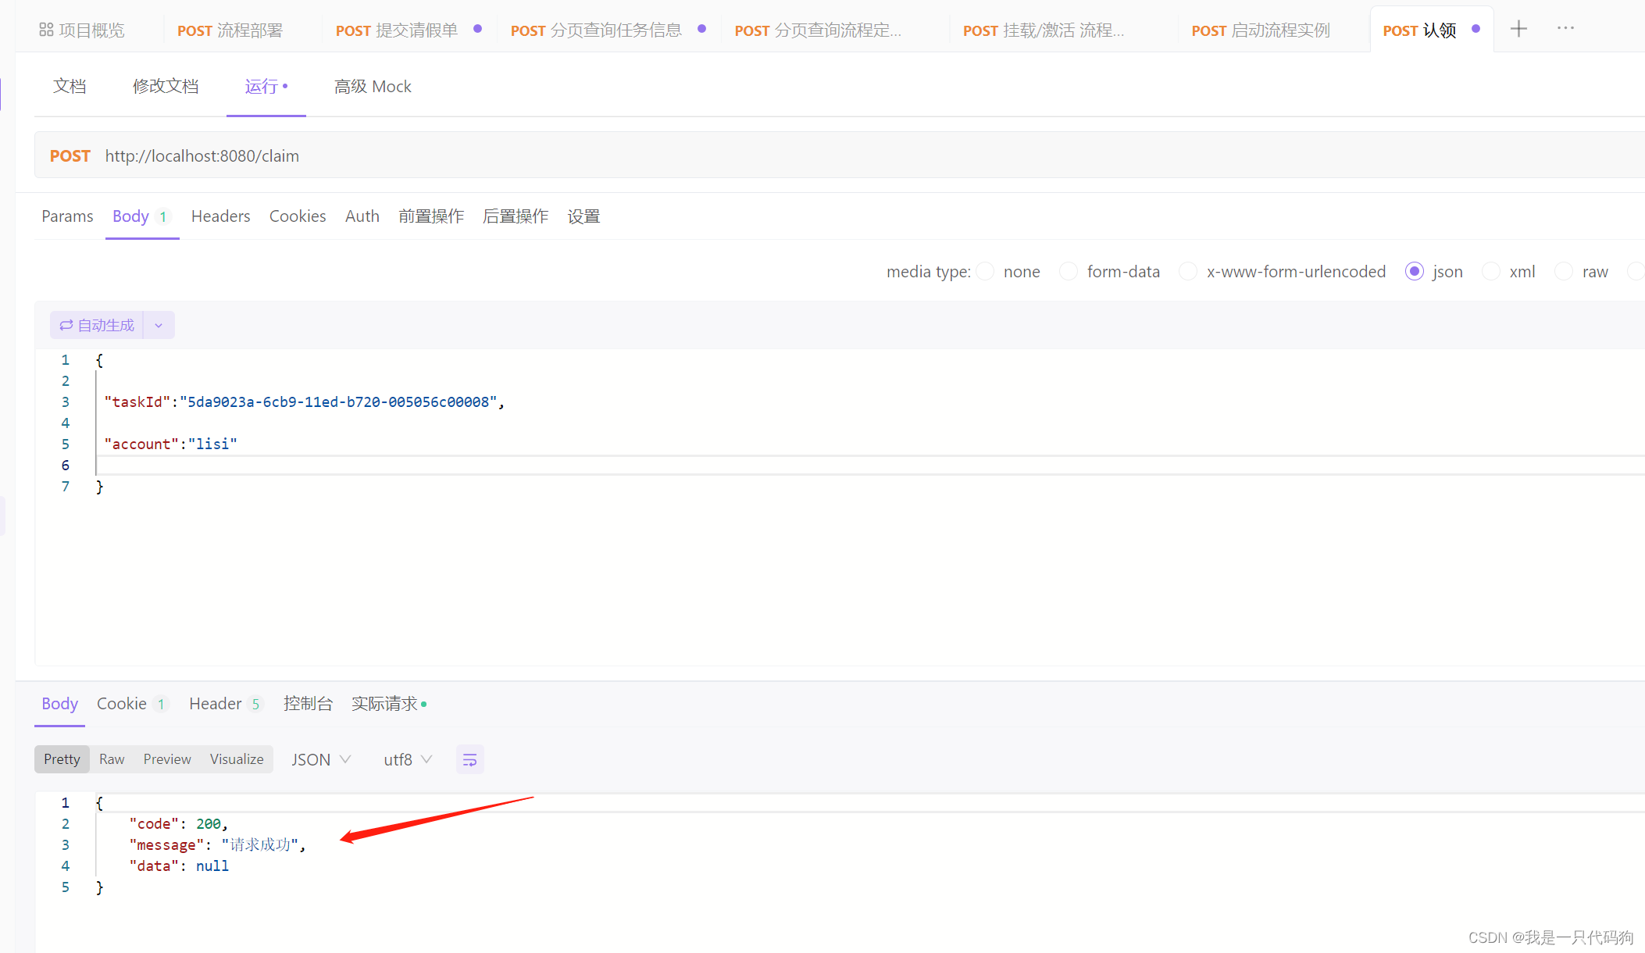Image resolution: width=1645 pixels, height=953 pixels.
Task: Open a new request tab with the plus icon
Action: 1518,28
